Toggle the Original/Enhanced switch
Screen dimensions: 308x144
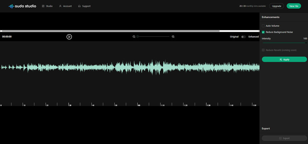point(244,37)
